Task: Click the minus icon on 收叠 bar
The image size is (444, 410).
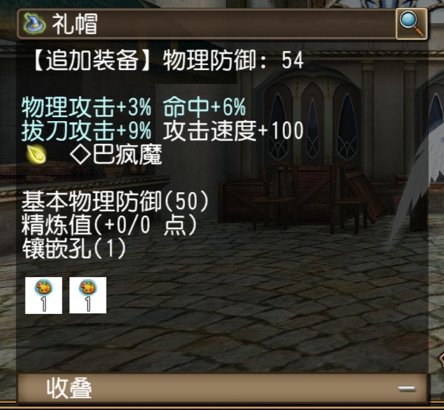Action: click(406, 389)
